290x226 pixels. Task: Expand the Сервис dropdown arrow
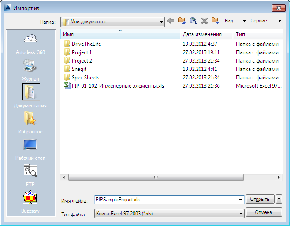(280, 21)
